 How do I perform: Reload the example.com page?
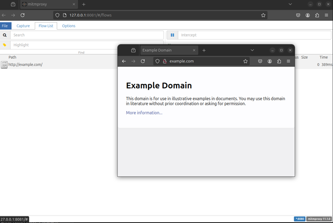click(143, 61)
